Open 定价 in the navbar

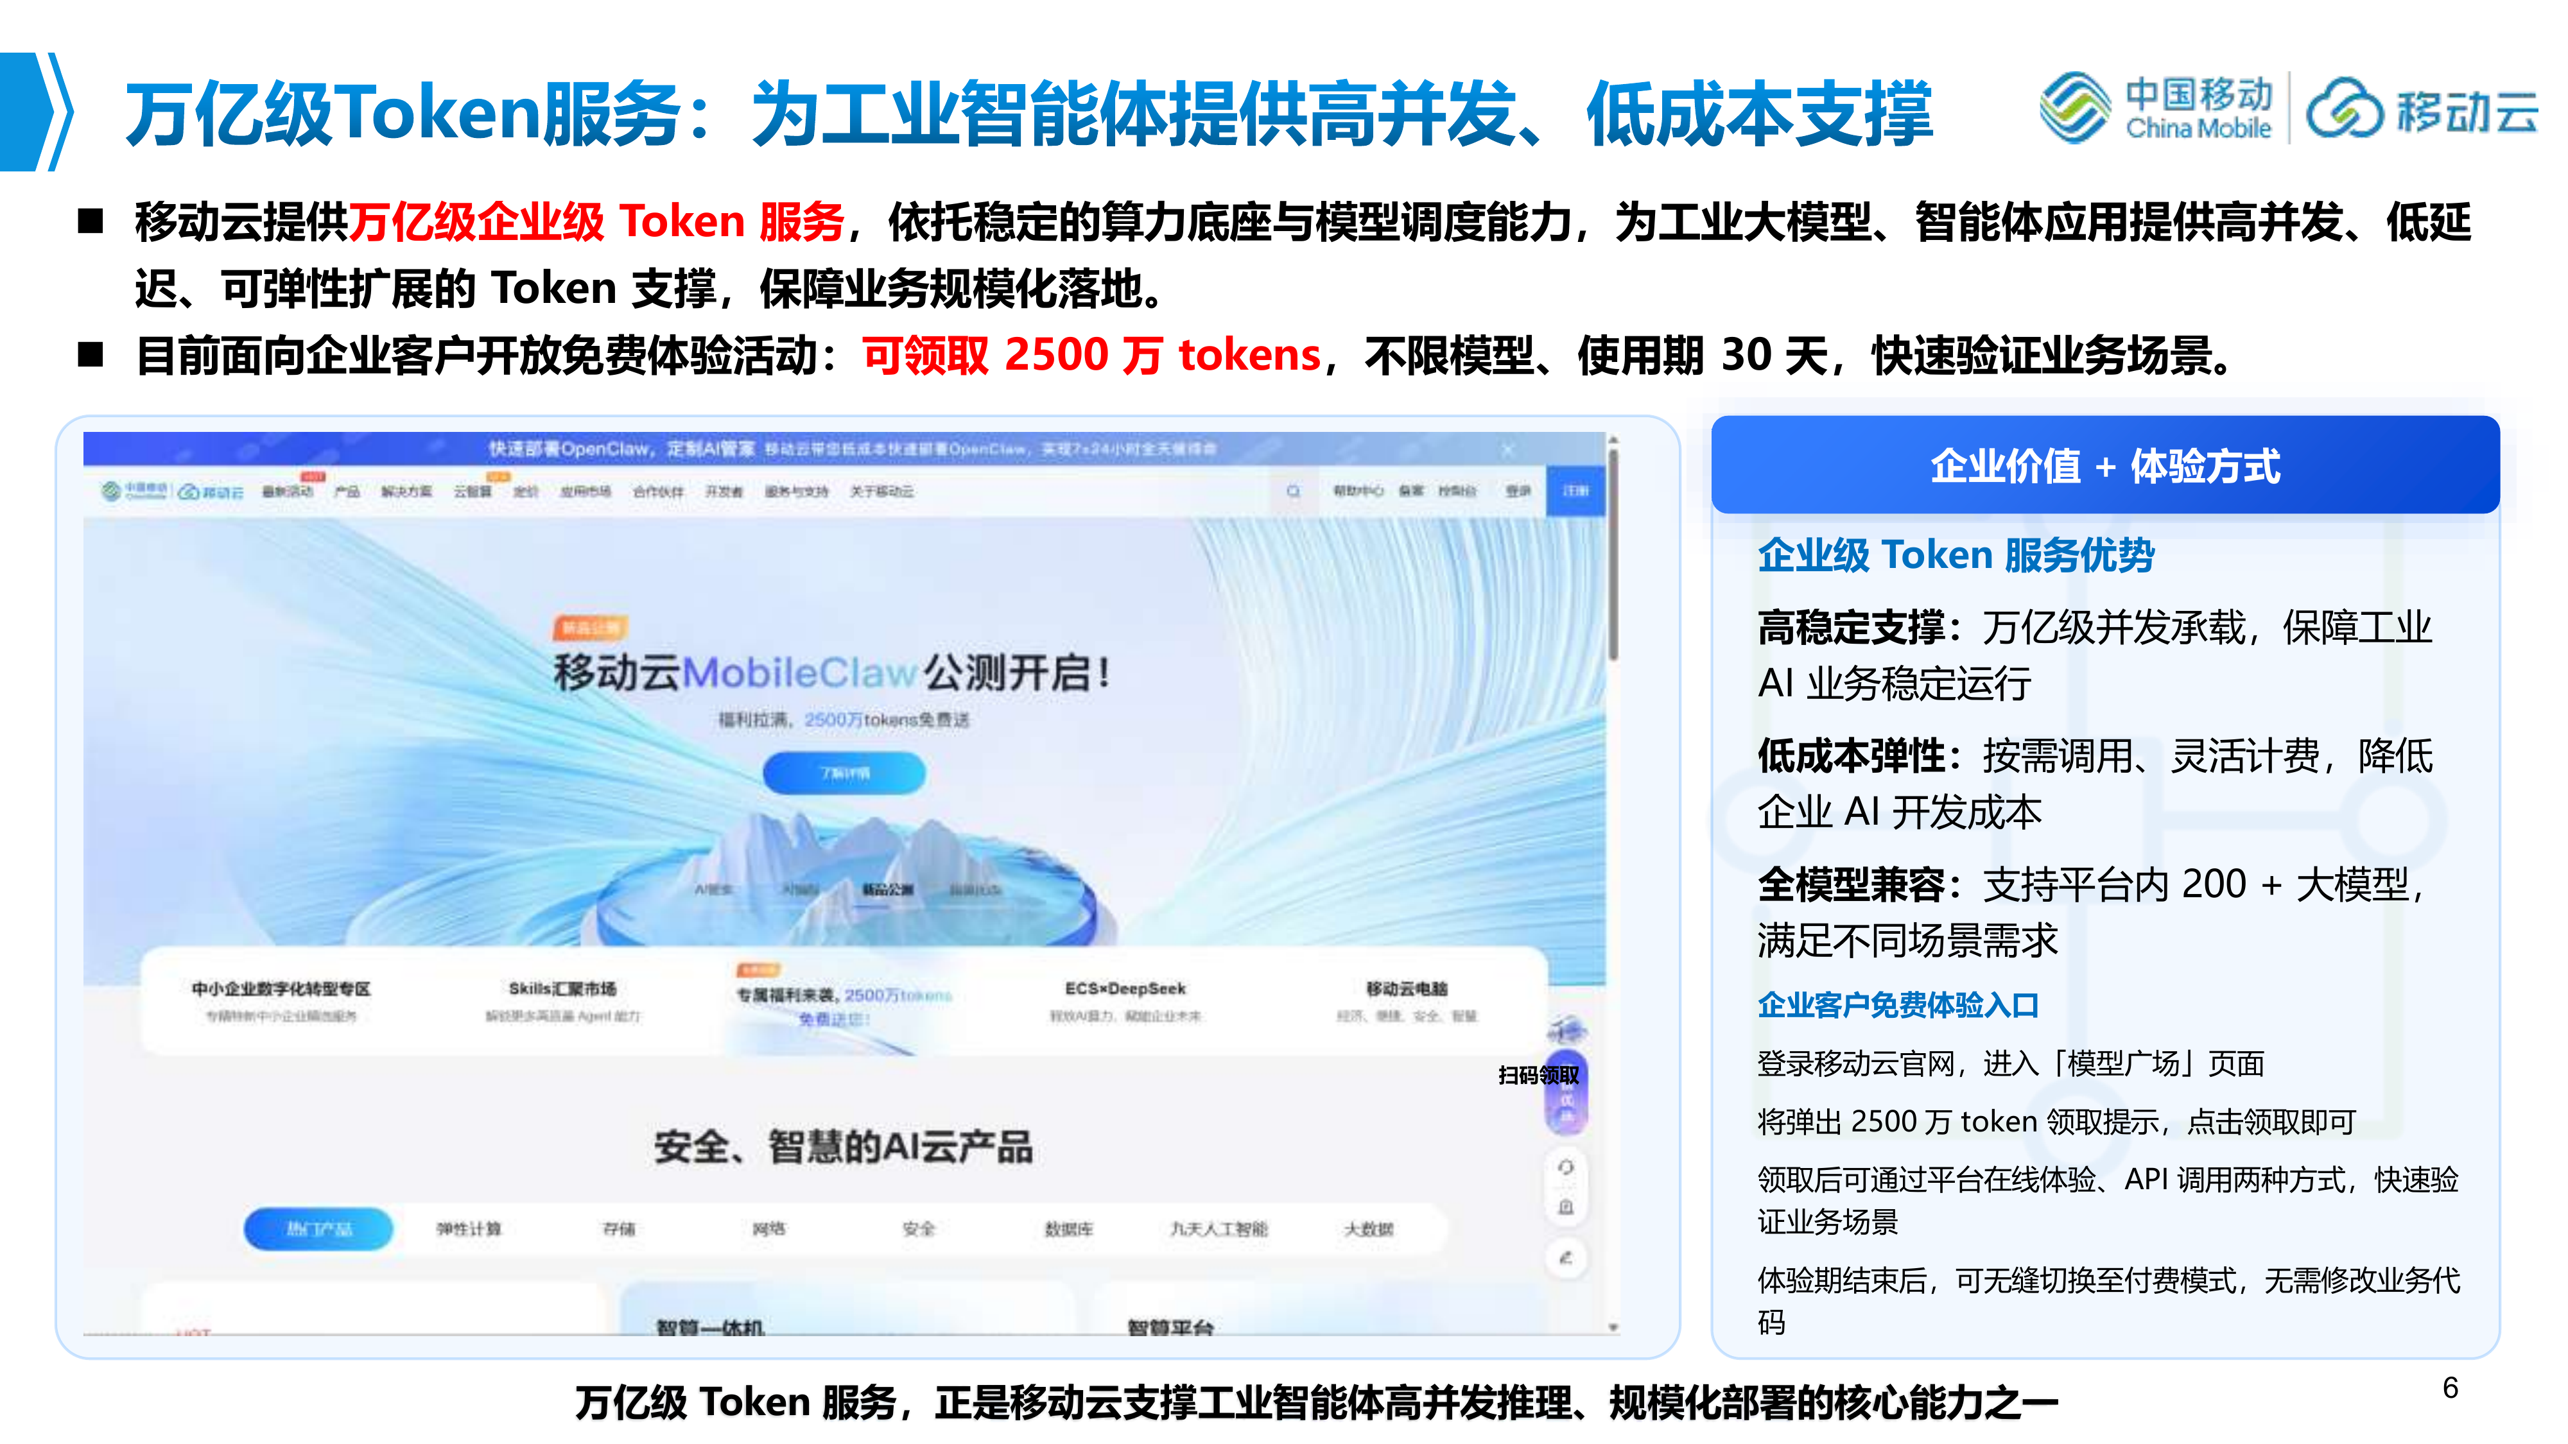tap(525, 492)
